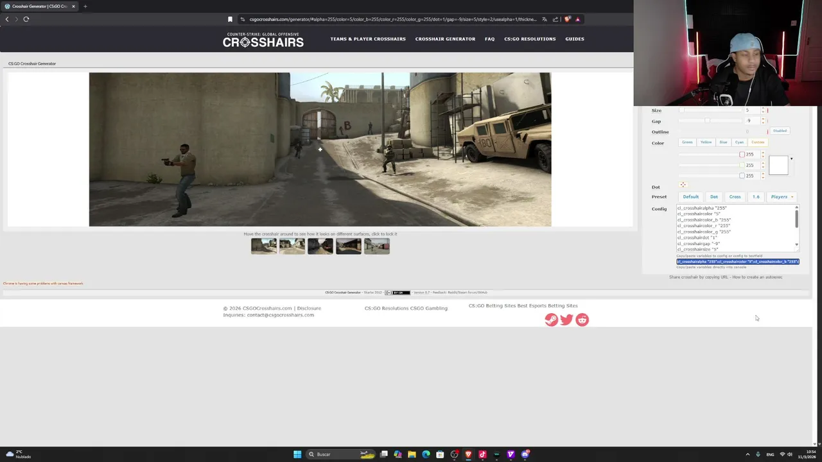Click the taskbar Search box
This screenshot has height=462, width=822.
[340, 454]
